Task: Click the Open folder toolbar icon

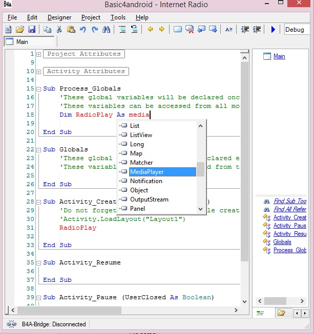Action: [x=20, y=30]
